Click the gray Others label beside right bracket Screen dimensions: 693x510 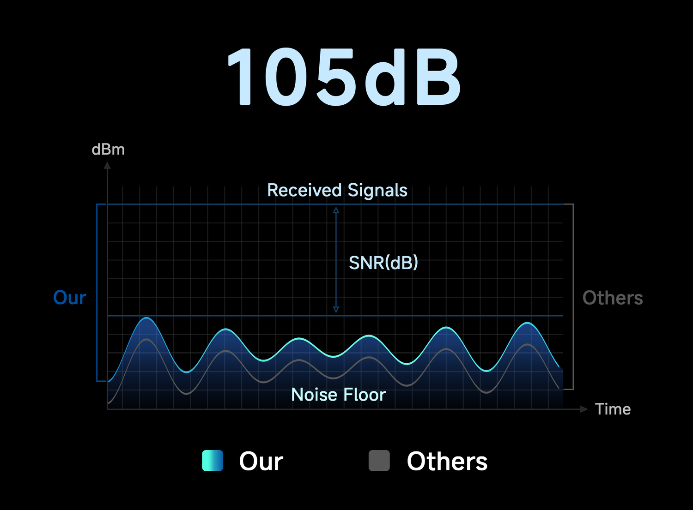613,298
